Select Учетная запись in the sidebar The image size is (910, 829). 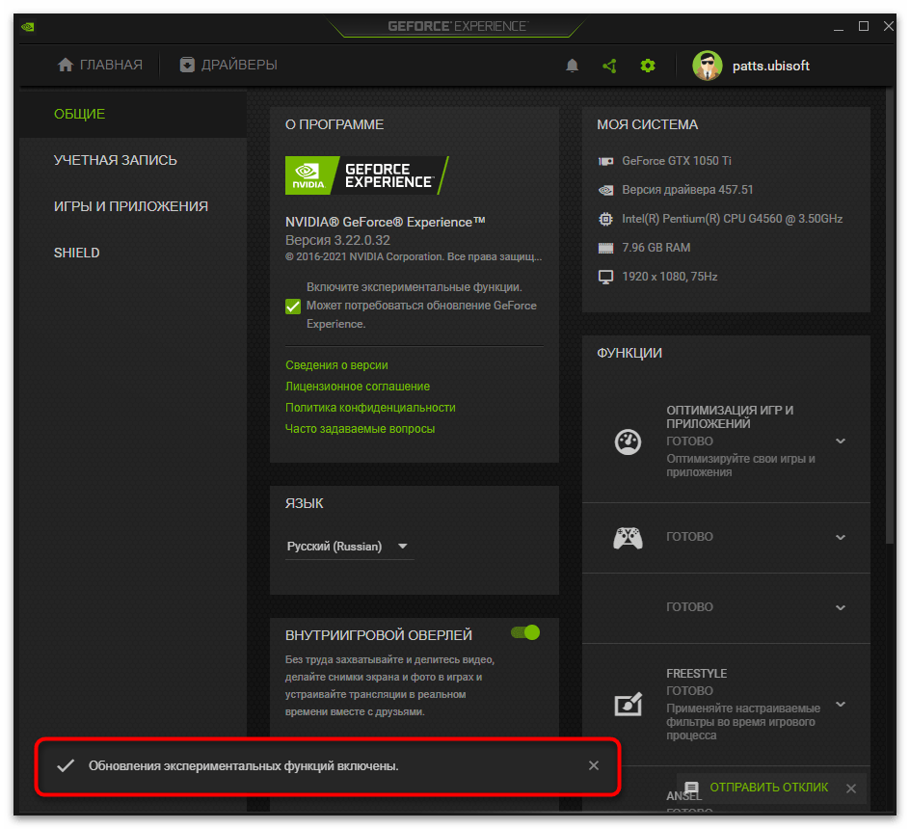(x=116, y=160)
